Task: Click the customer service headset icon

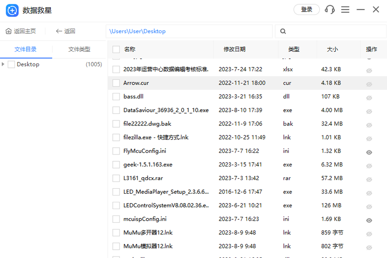Action: (330, 10)
